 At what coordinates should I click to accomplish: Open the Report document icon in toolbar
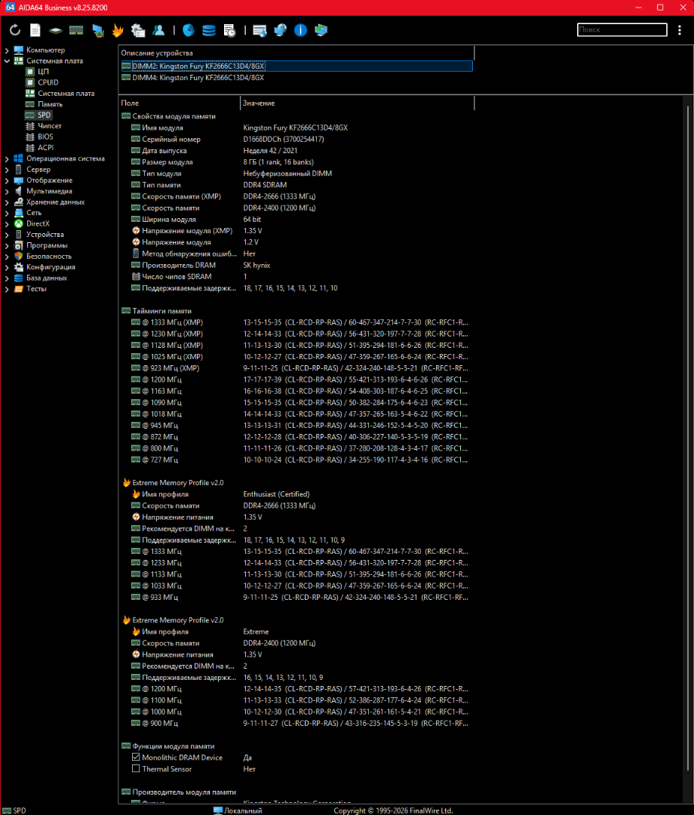coord(35,30)
